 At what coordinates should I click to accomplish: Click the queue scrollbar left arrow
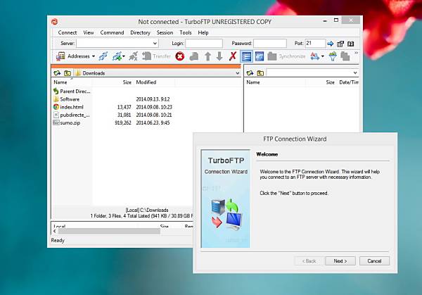[x=55, y=231]
